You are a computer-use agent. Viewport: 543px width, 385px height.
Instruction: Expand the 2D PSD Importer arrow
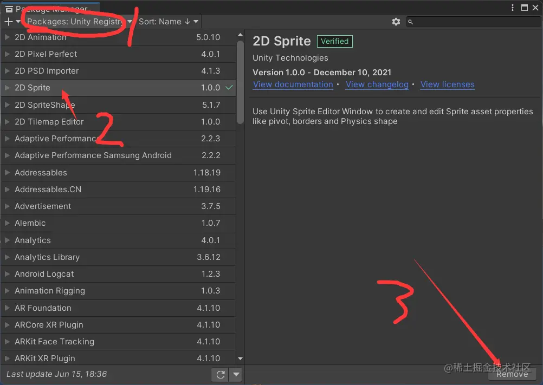click(7, 71)
